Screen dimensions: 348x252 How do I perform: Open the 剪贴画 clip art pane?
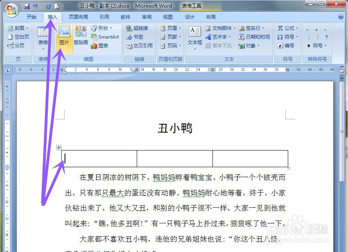(x=81, y=41)
